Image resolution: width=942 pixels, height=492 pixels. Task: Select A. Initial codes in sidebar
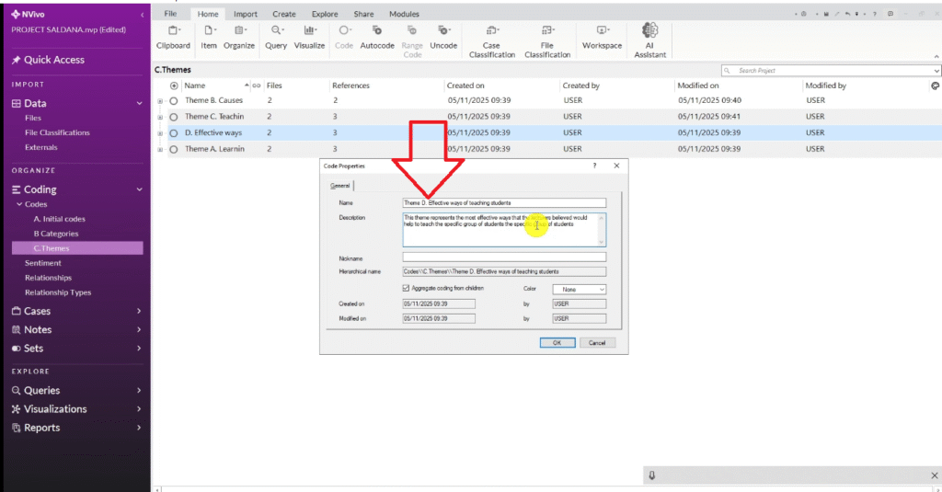click(x=60, y=219)
